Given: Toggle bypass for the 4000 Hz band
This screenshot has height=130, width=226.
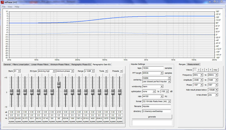Looking at the screenshot, I should (93, 122).
